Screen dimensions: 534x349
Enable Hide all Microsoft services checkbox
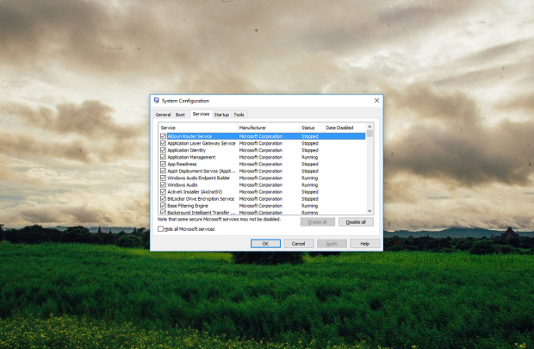(x=161, y=229)
